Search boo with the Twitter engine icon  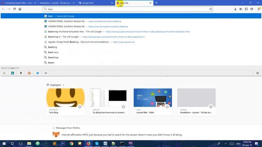[x=38, y=73]
